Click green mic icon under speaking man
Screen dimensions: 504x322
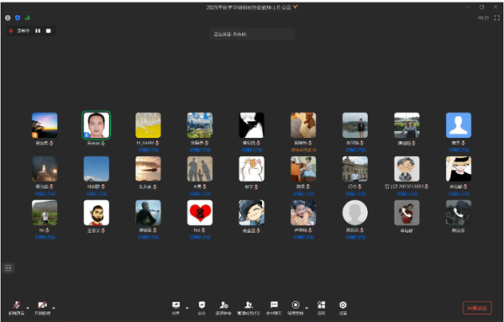(102, 143)
